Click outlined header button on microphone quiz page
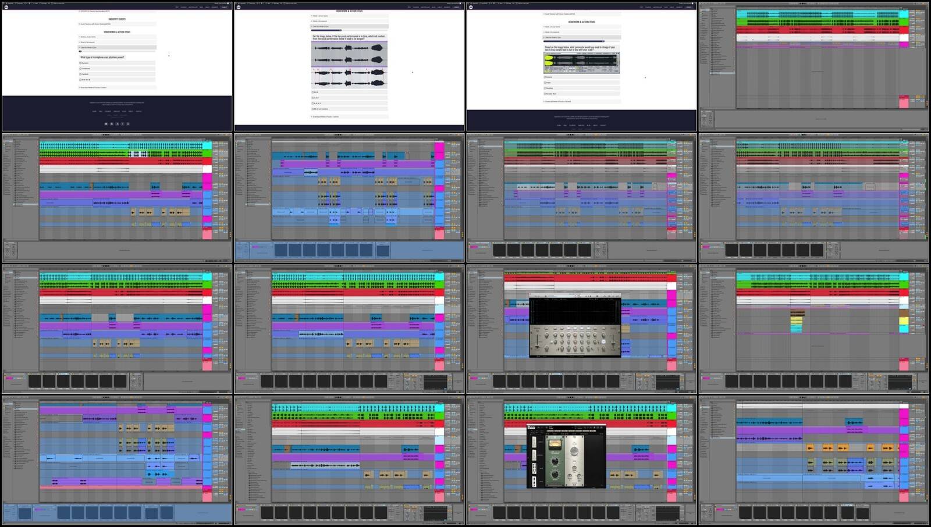 click(x=224, y=7)
